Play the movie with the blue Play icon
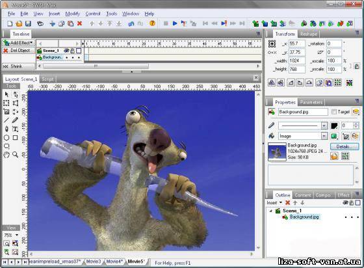 (175, 23)
